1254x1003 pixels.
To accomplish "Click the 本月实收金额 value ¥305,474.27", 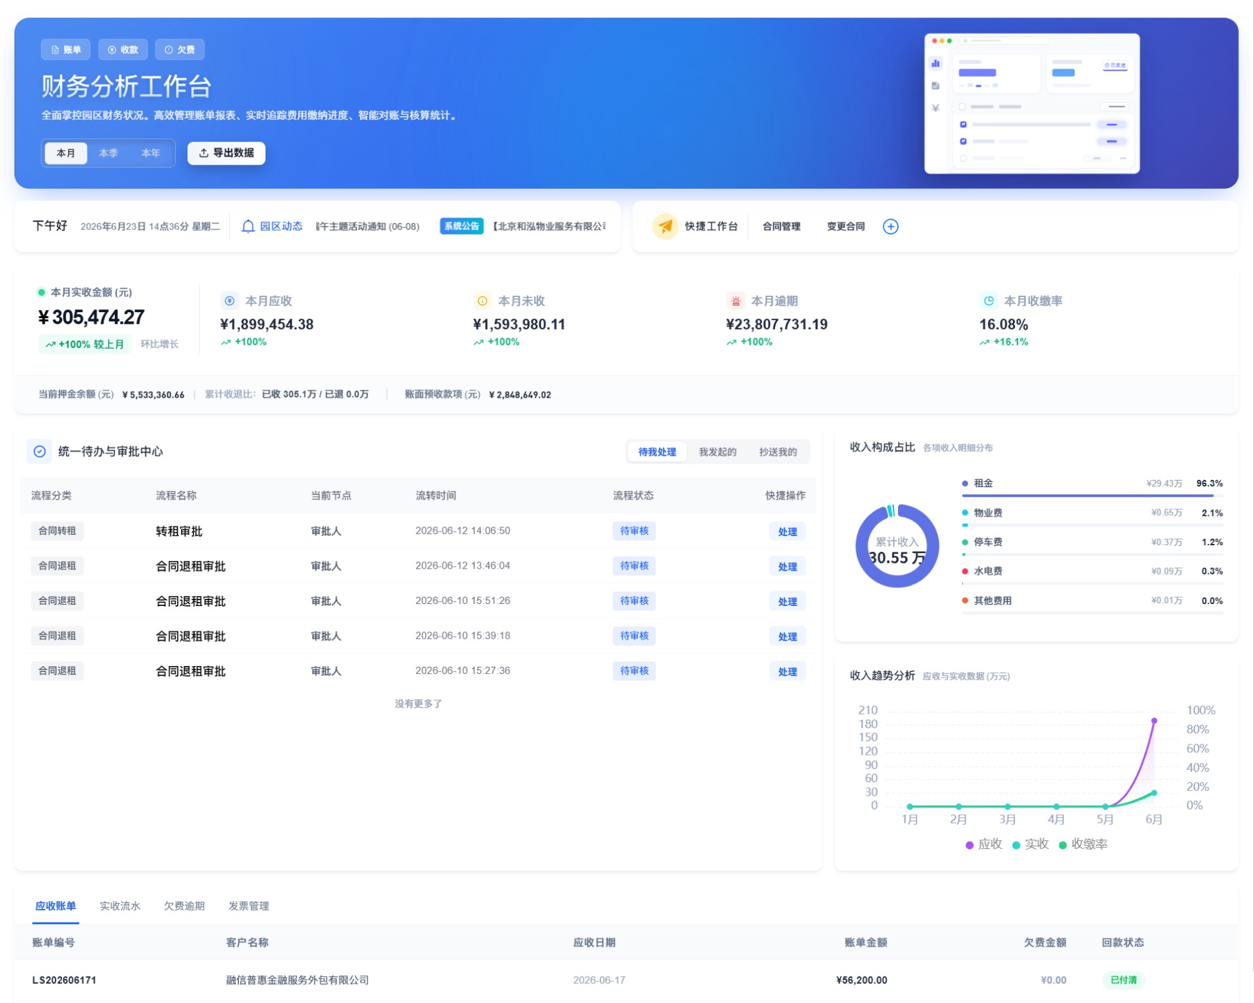I will [x=91, y=317].
